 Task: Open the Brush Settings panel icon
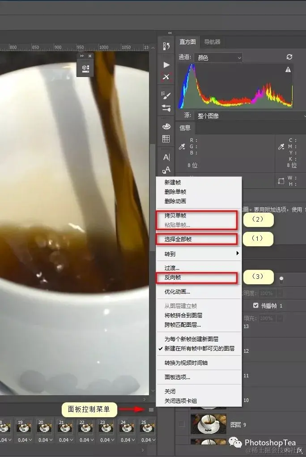pyautogui.click(x=166, y=95)
